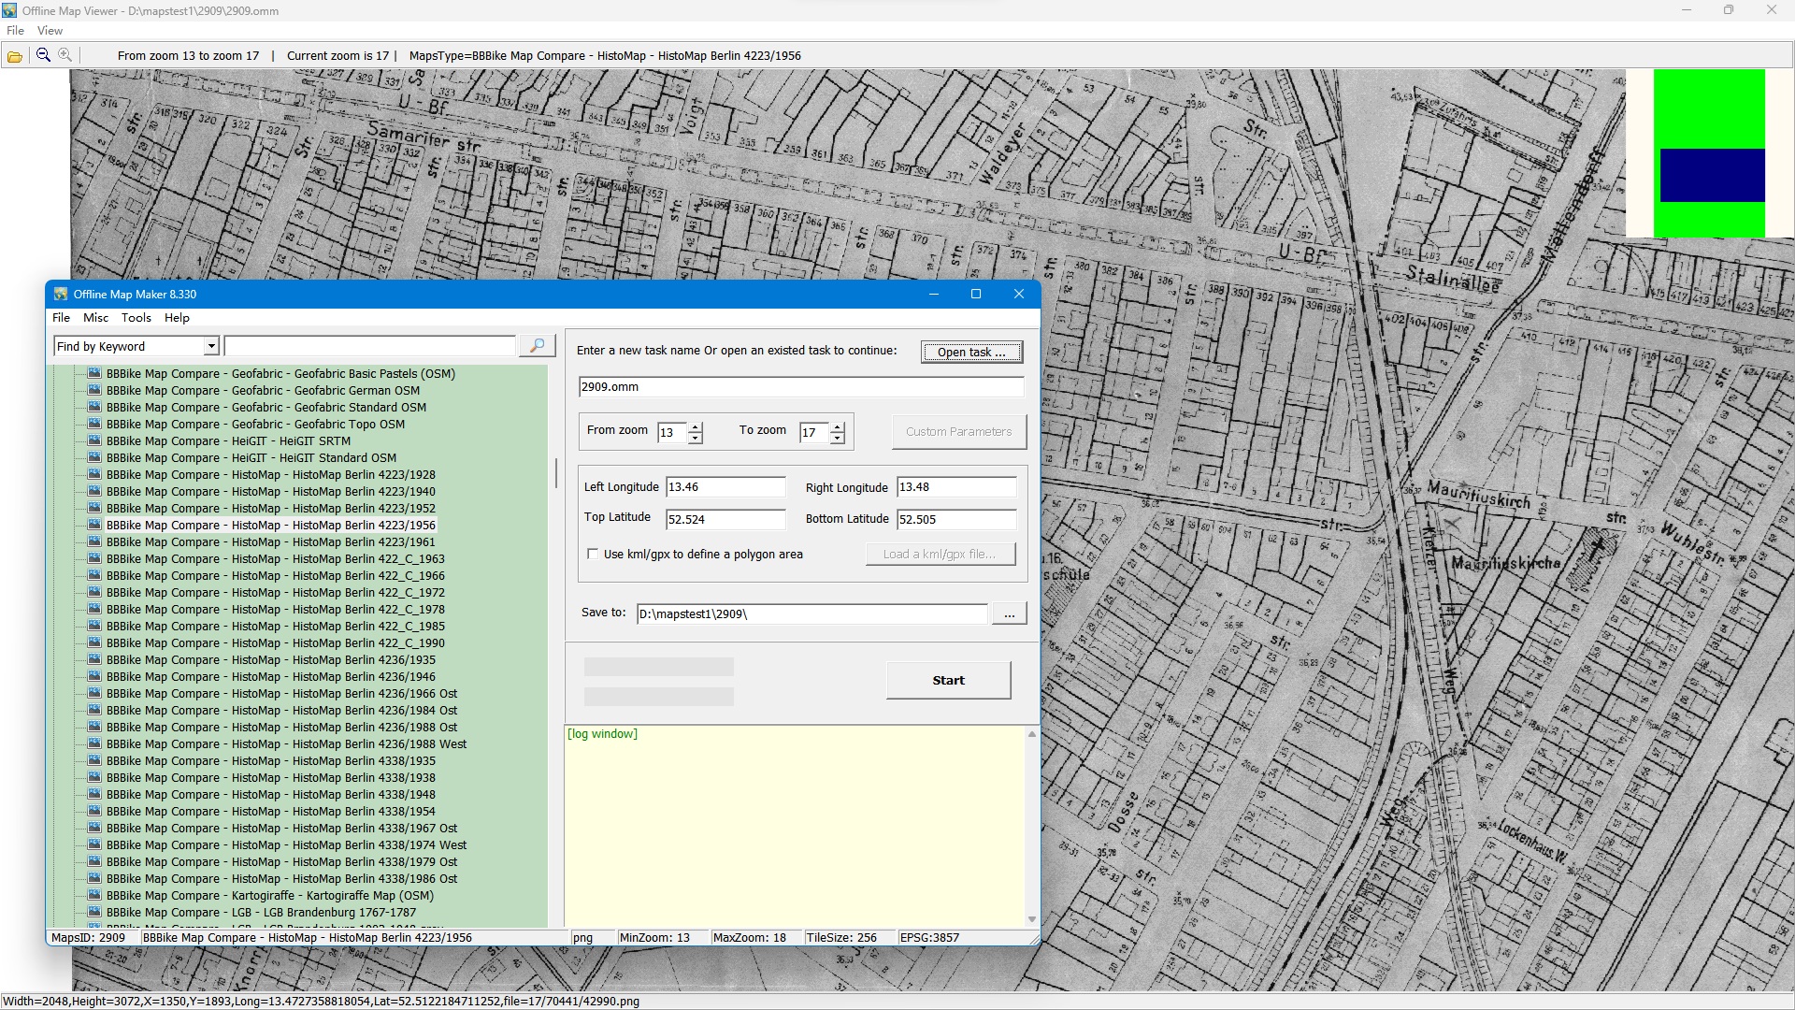Click map icon beside HistoMap Berlin 4223/1928
This screenshot has width=1795, height=1010.
[94, 474]
